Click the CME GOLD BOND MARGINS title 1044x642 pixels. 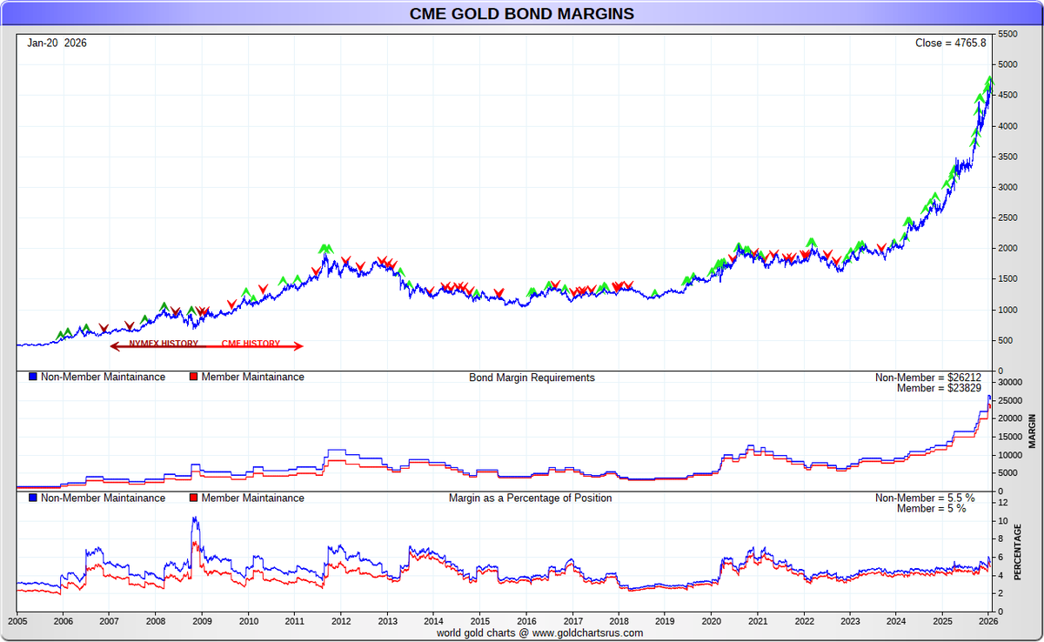(x=522, y=14)
